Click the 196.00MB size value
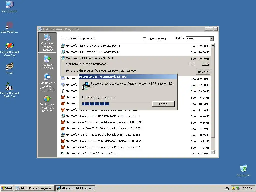This screenshot has height=192, width=256. pyautogui.click(x=203, y=52)
